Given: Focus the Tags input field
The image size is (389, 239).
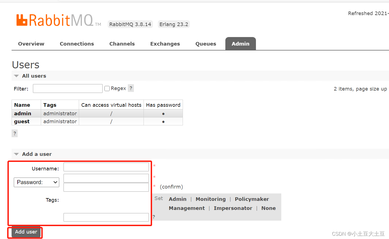Looking at the screenshot, I should [106, 217].
